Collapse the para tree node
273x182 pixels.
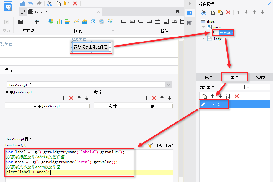(x=203, y=27)
